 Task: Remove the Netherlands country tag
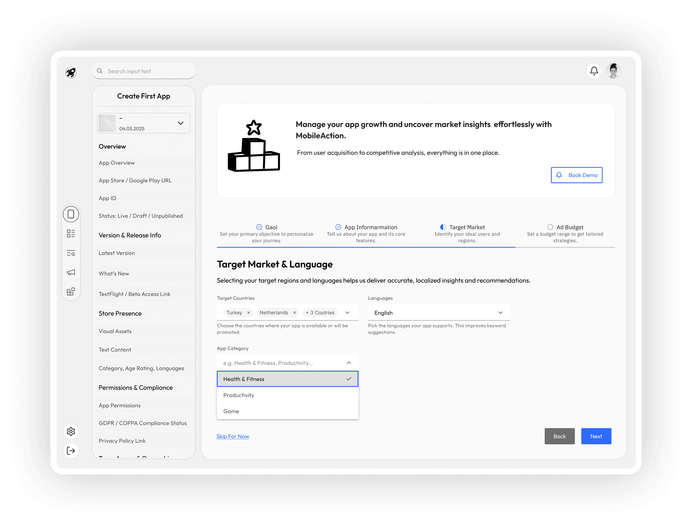pyautogui.click(x=294, y=313)
